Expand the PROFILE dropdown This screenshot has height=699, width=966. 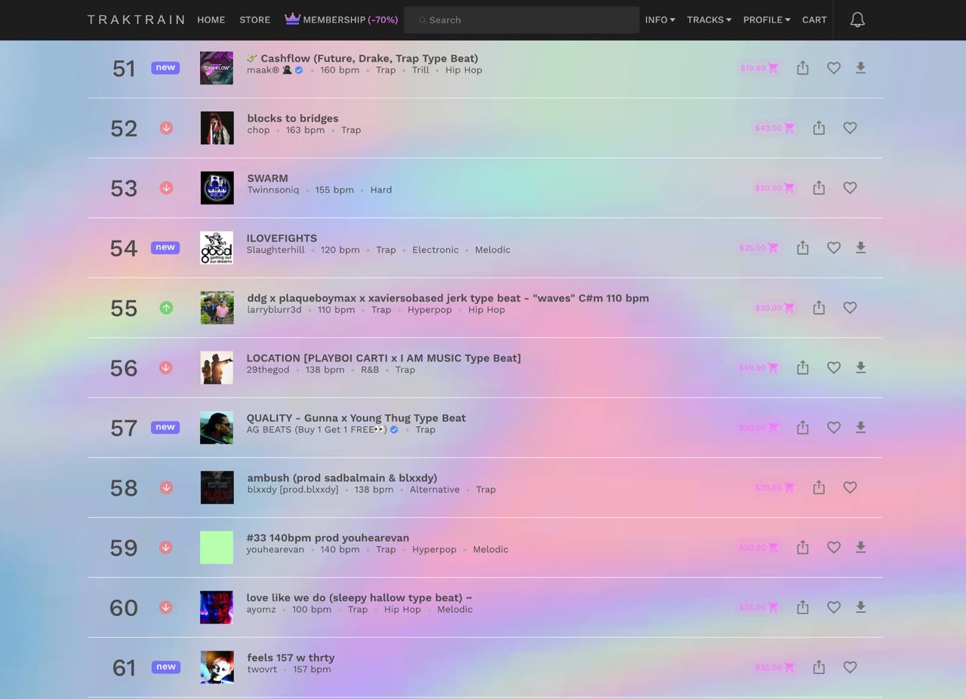(767, 20)
